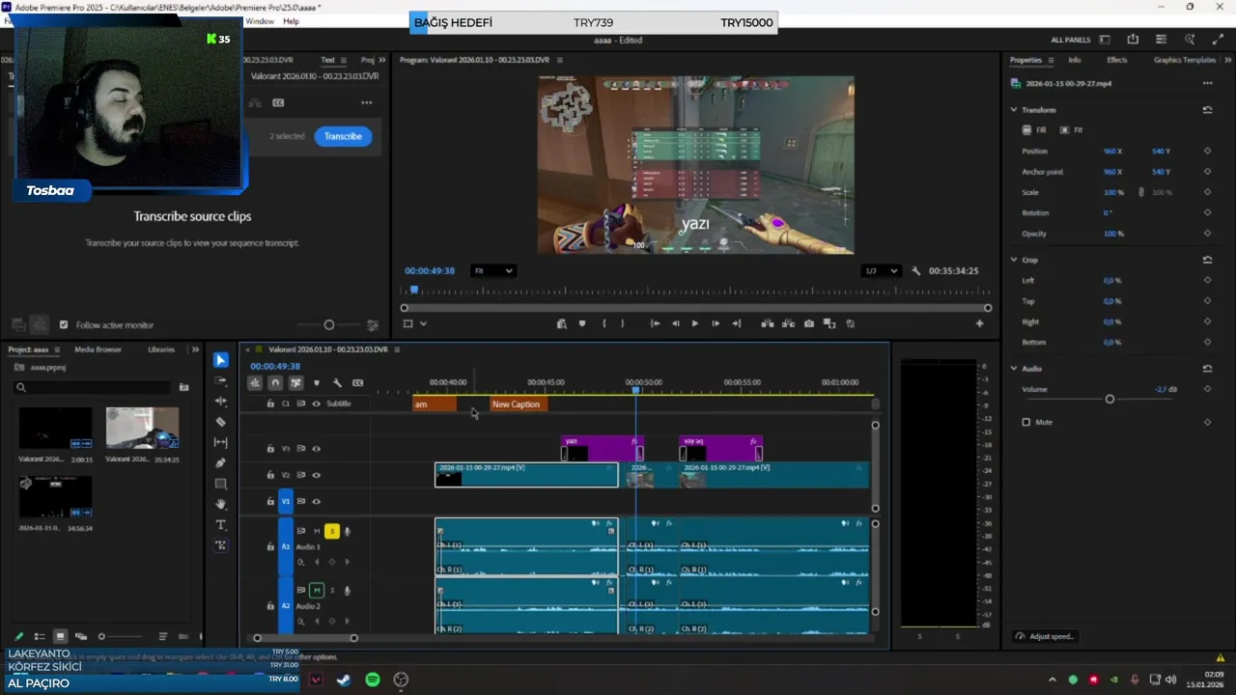The height and width of the screenshot is (695, 1236).
Task: Click Mark In bracket in Program monitor
Action: pyautogui.click(x=604, y=323)
